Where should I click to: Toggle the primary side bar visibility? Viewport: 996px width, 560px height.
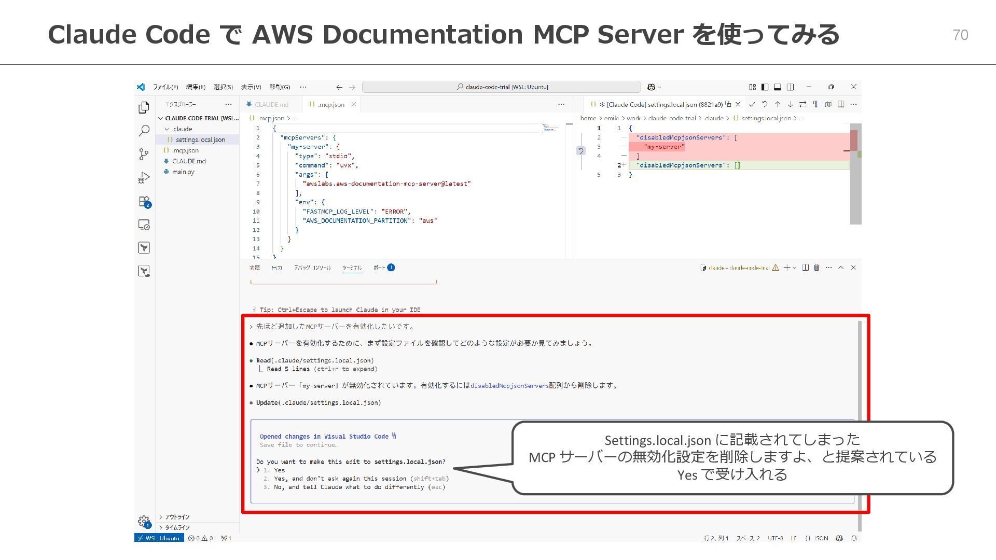point(765,87)
